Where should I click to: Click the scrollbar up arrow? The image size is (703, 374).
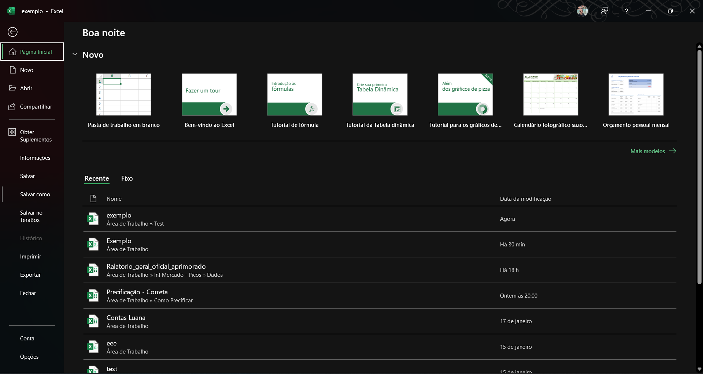[x=699, y=46]
